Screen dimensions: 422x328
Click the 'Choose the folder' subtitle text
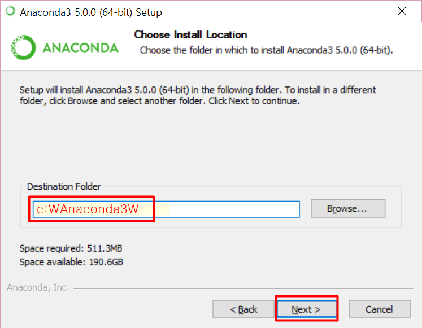tap(266, 50)
